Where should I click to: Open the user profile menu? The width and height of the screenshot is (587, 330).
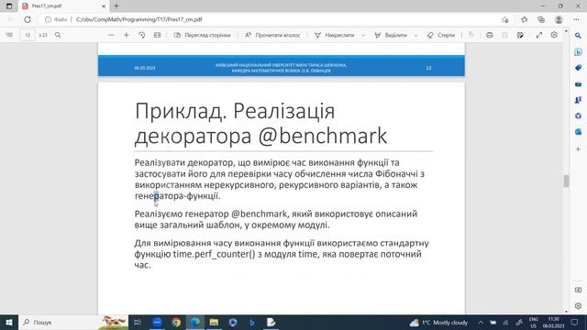[x=559, y=19]
